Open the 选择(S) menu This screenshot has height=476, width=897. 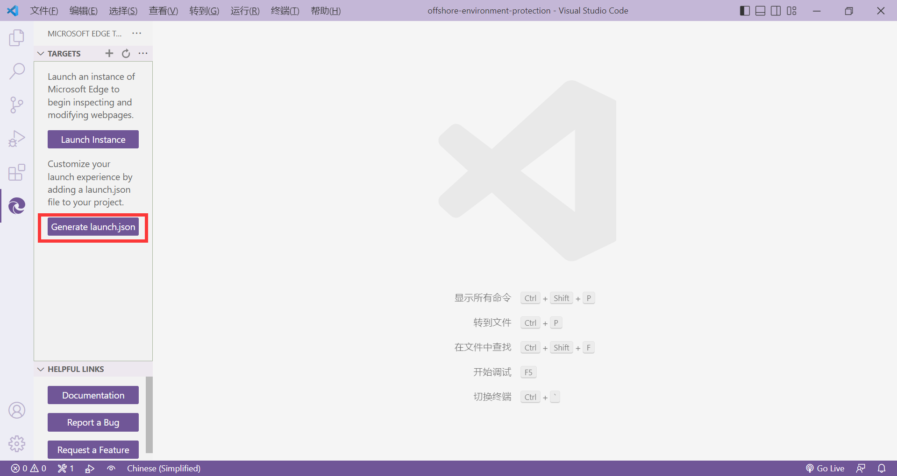click(123, 10)
